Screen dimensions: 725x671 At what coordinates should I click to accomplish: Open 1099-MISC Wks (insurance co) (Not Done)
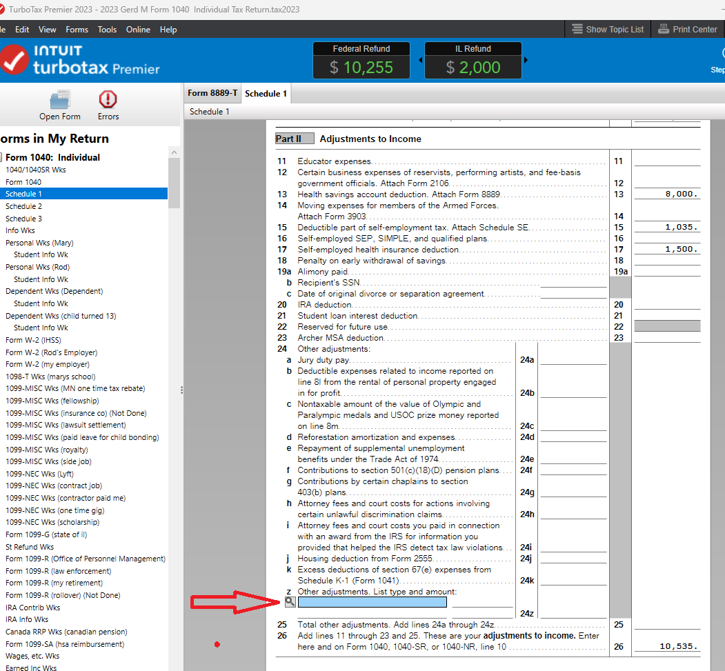[76, 413]
